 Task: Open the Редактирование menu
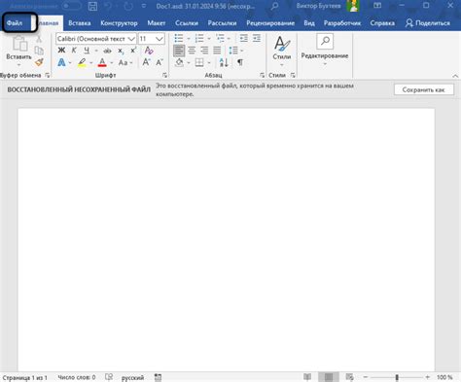coord(325,50)
